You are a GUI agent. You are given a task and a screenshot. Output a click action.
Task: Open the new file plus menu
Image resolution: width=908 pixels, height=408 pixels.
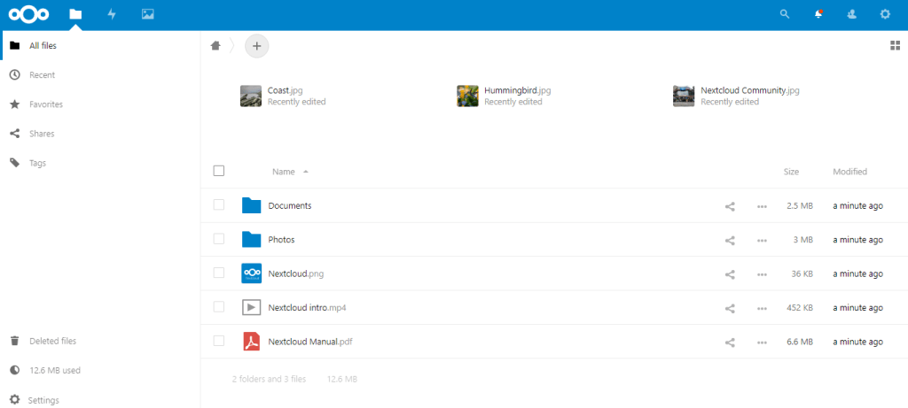tap(256, 45)
